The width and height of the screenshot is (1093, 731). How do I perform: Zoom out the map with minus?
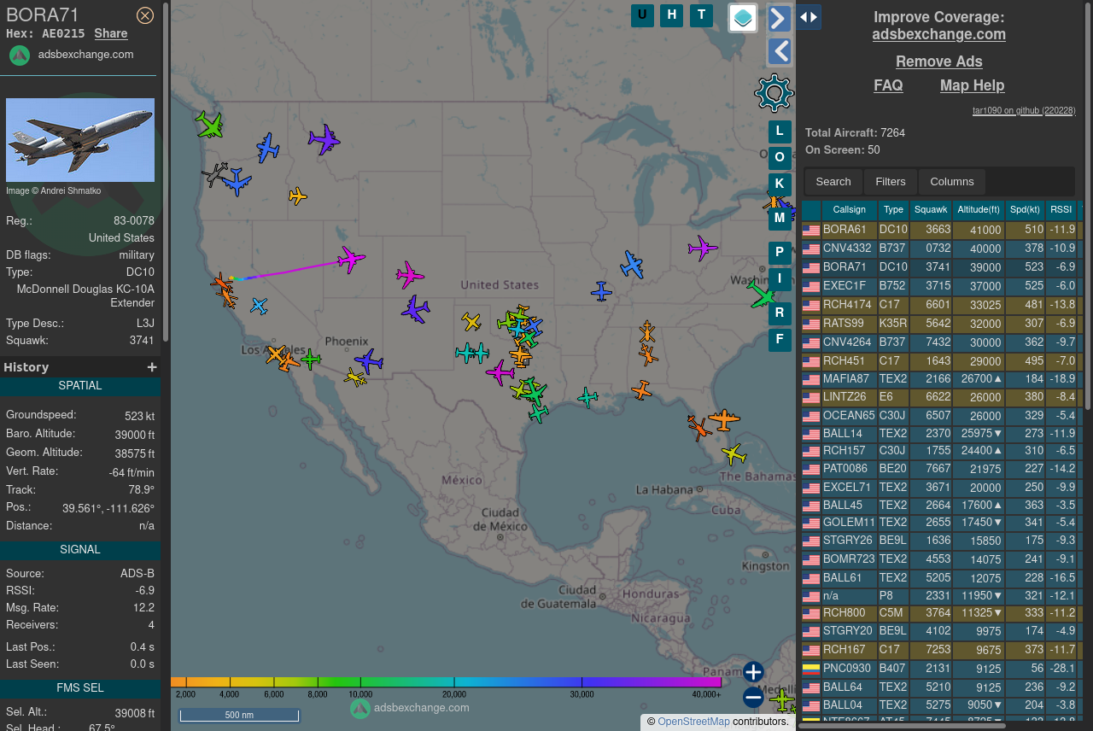[752, 698]
